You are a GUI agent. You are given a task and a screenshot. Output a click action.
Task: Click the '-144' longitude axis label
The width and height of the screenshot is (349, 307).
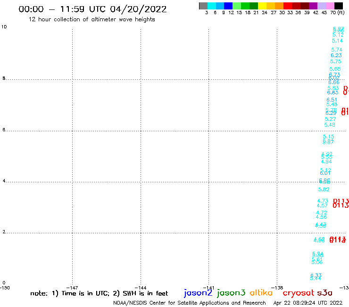tap(141, 288)
